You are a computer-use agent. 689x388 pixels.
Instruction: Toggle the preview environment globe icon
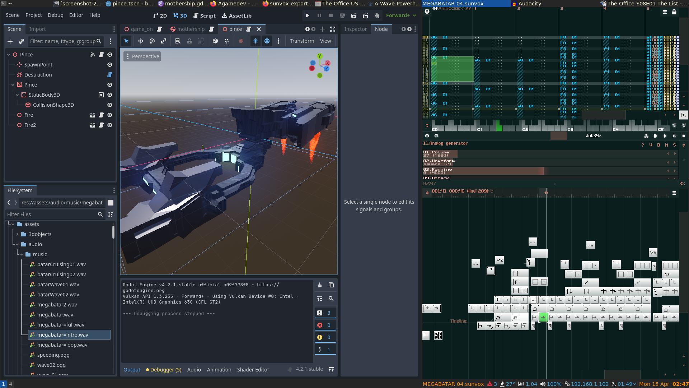[267, 41]
